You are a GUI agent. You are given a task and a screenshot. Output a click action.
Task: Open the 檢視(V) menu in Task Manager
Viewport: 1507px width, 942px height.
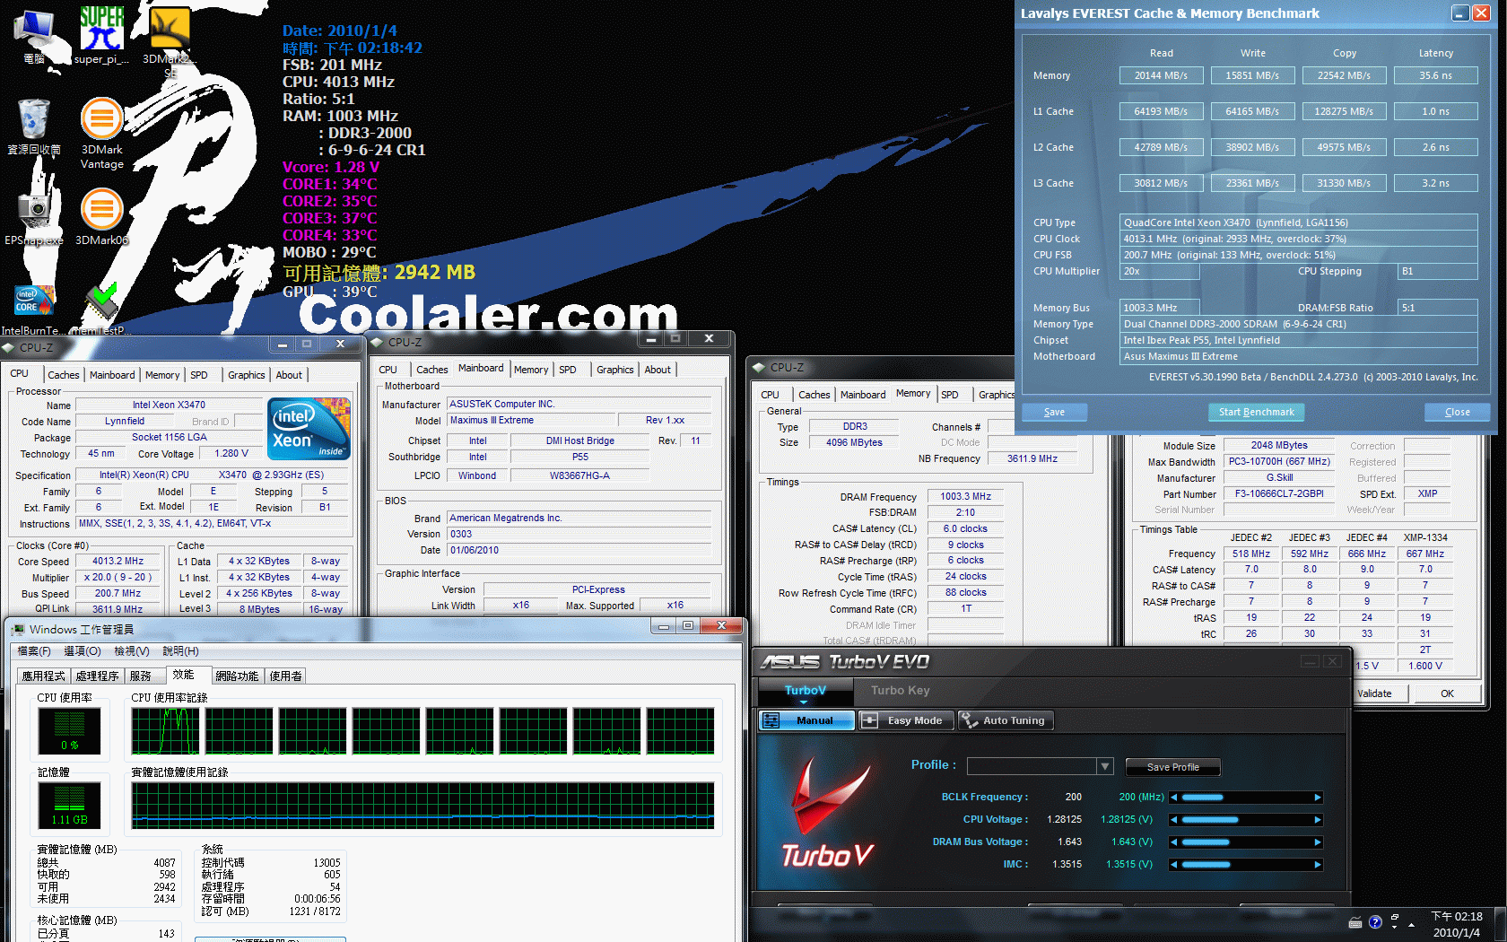click(x=132, y=651)
